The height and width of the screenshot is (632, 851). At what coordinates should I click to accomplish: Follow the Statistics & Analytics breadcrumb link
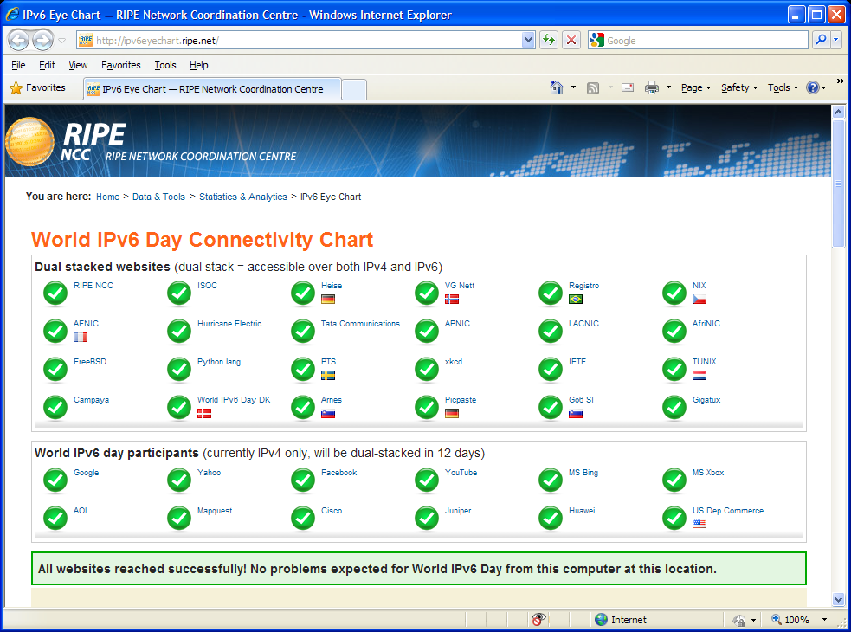[243, 197]
